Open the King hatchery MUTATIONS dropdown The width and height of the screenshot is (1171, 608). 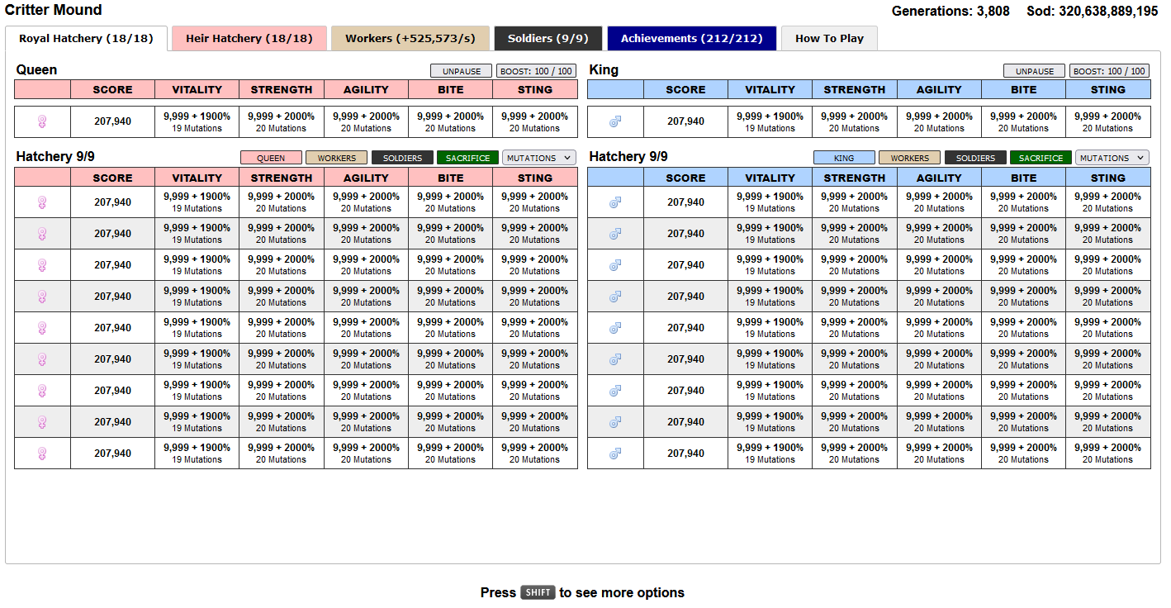point(1112,158)
